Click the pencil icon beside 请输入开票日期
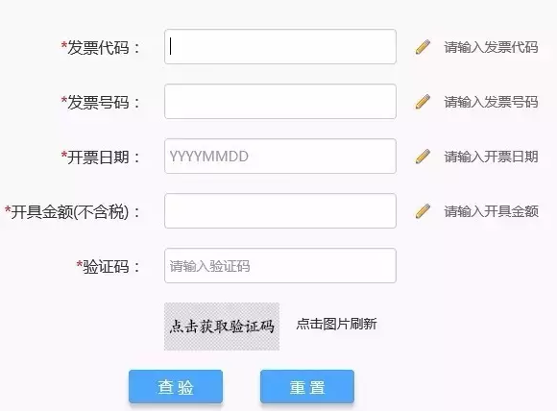The height and width of the screenshot is (412, 557). click(x=423, y=157)
